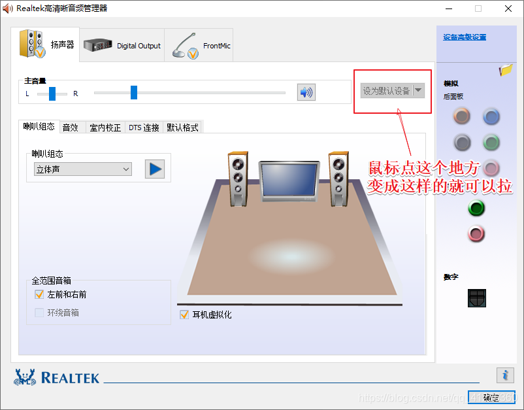The image size is (524, 410).
Task: Select the 喇叭组态 tab
Action: 39,126
